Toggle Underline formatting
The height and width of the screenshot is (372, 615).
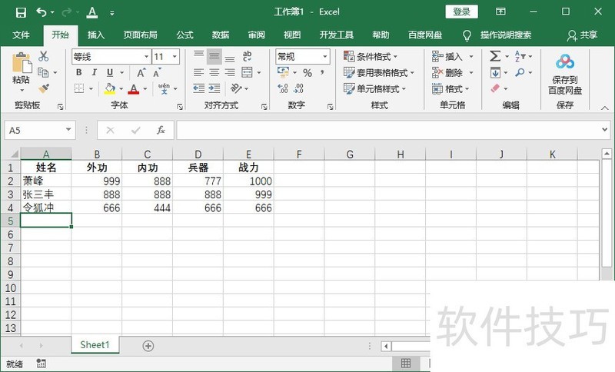pos(110,72)
